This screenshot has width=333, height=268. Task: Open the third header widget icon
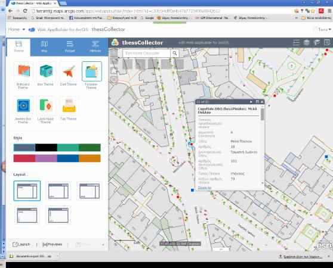[317, 43]
